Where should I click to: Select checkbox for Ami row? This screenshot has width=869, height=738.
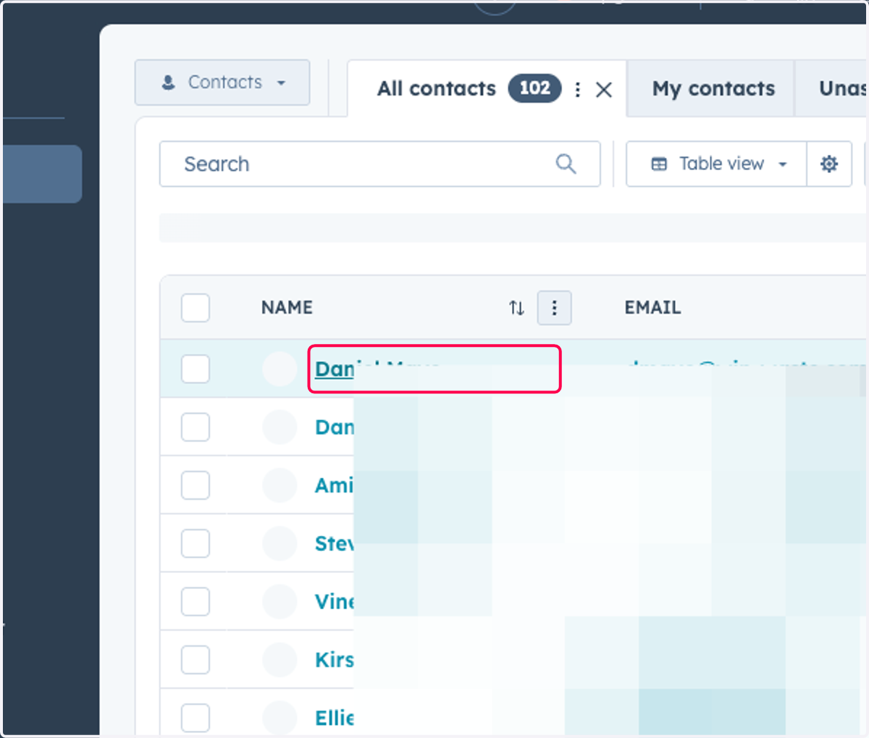(196, 485)
